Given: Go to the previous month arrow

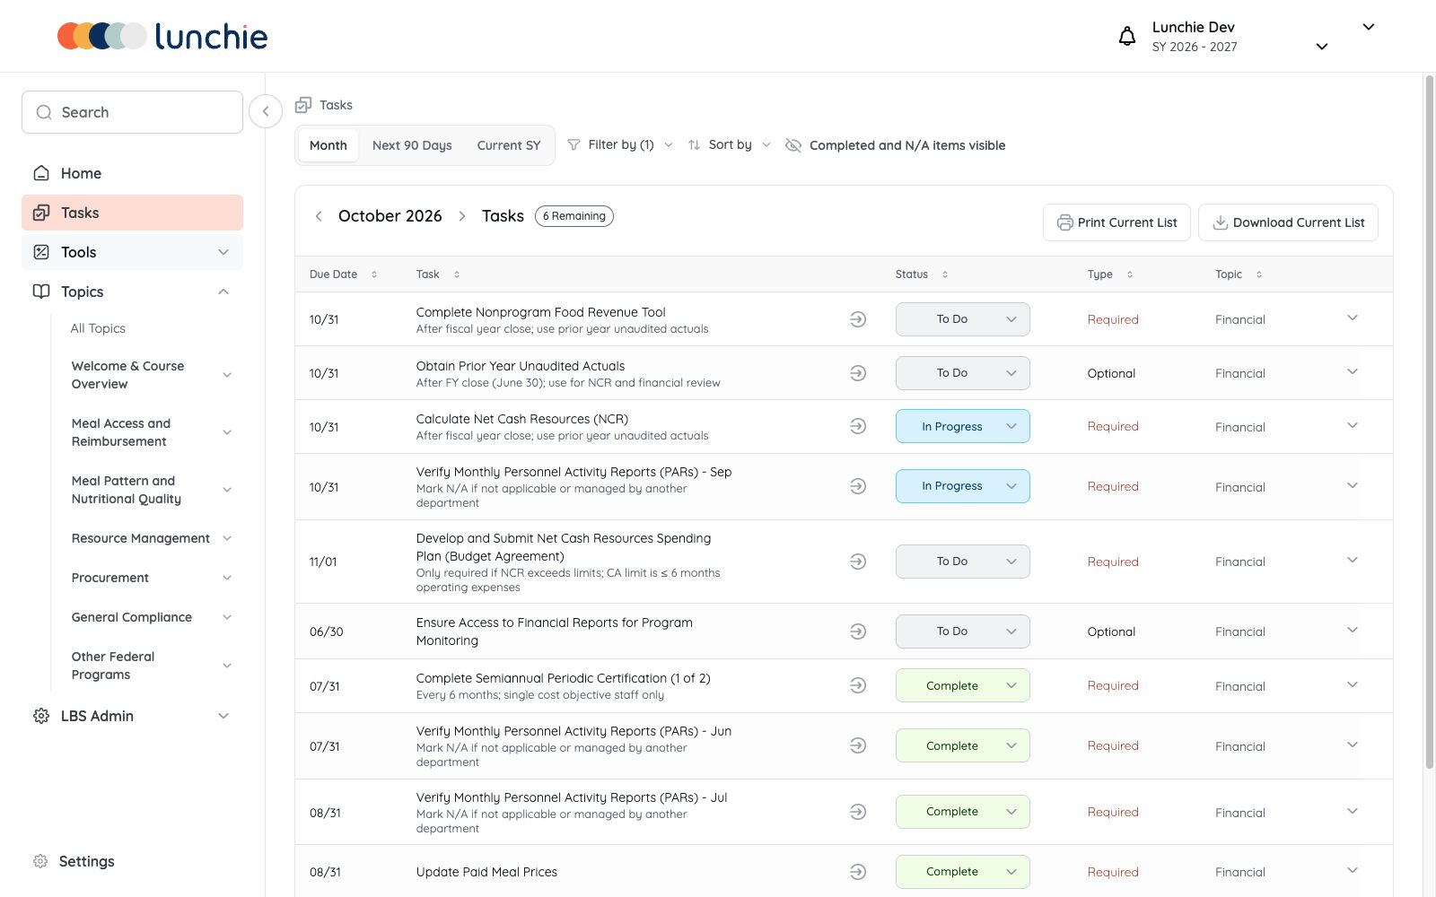Looking at the screenshot, I should 319,216.
